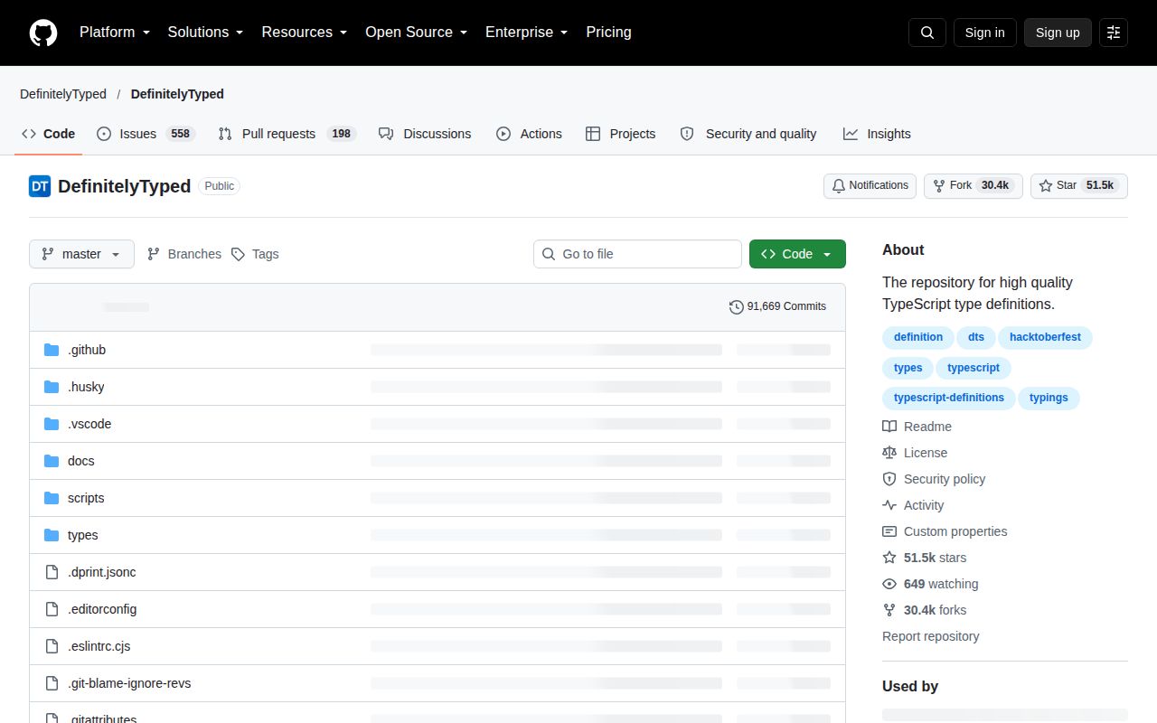1157x723 pixels.
Task: Click the Tags tag icon
Action: pos(238,254)
